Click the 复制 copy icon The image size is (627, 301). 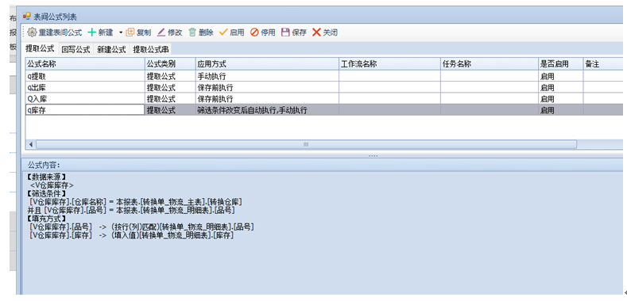pos(130,32)
